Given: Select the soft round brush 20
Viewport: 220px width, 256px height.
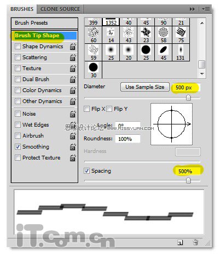Looking at the screenshot, I should coord(129,52).
